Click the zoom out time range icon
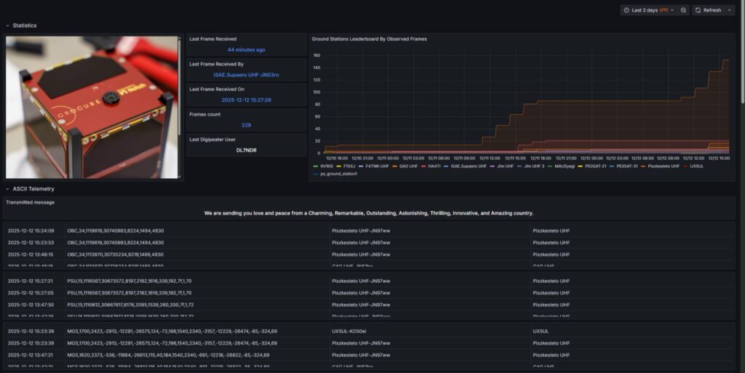 [684, 10]
